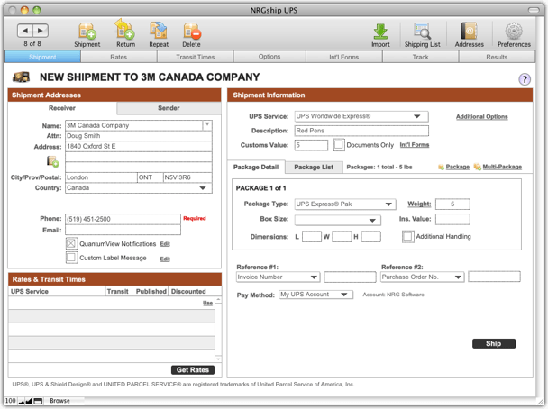Click the Weight label link
Image resolution: width=548 pixels, height=409 pixels.
pyautogui.click(x=419, y=204)
